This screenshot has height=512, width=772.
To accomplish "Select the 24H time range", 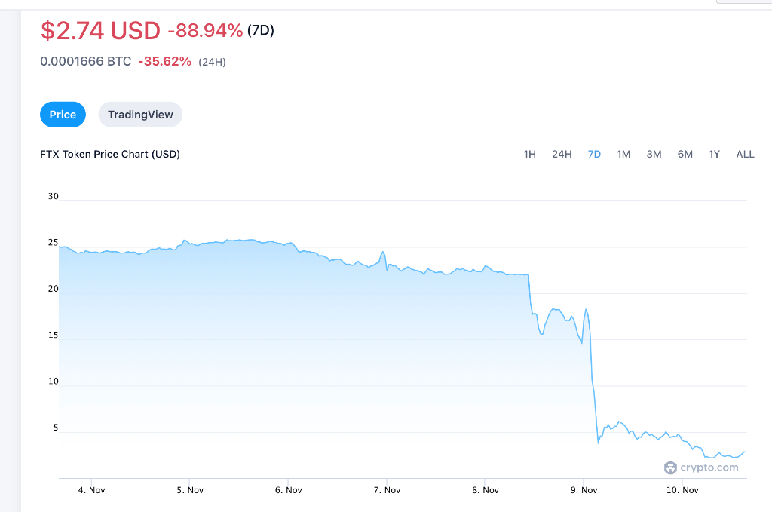I will 562,154.
